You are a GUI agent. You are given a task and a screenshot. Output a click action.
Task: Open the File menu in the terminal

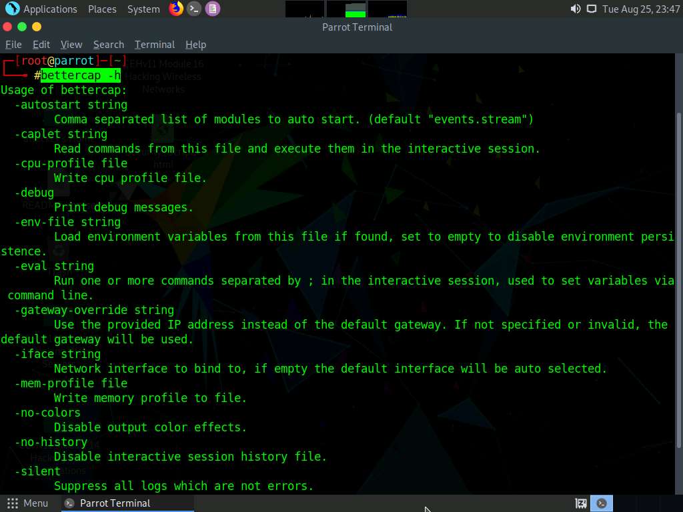click(13, 45)
